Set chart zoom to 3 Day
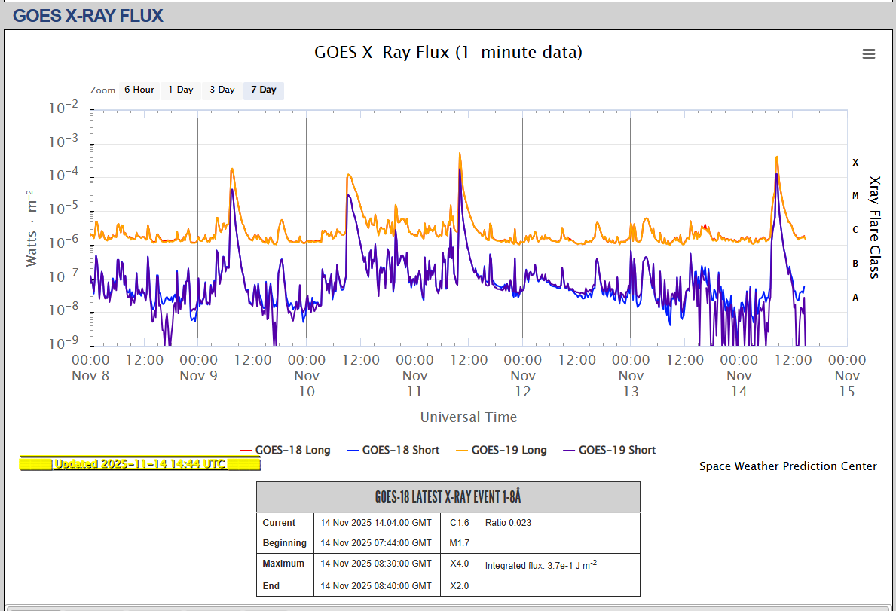This screenshot has width=896, height=611. [x=222, y=90]
